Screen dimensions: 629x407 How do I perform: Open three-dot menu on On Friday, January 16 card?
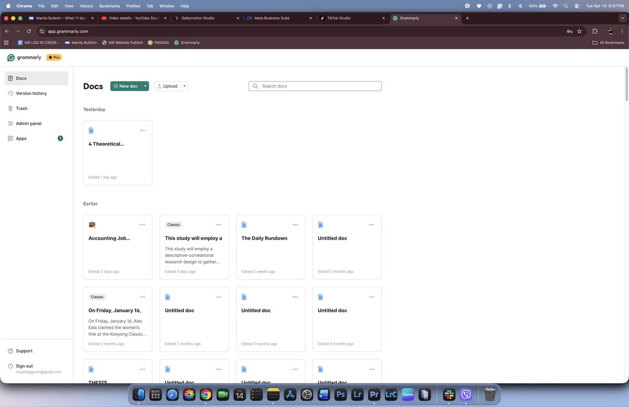pyautogui.click(x=142, y=297)
